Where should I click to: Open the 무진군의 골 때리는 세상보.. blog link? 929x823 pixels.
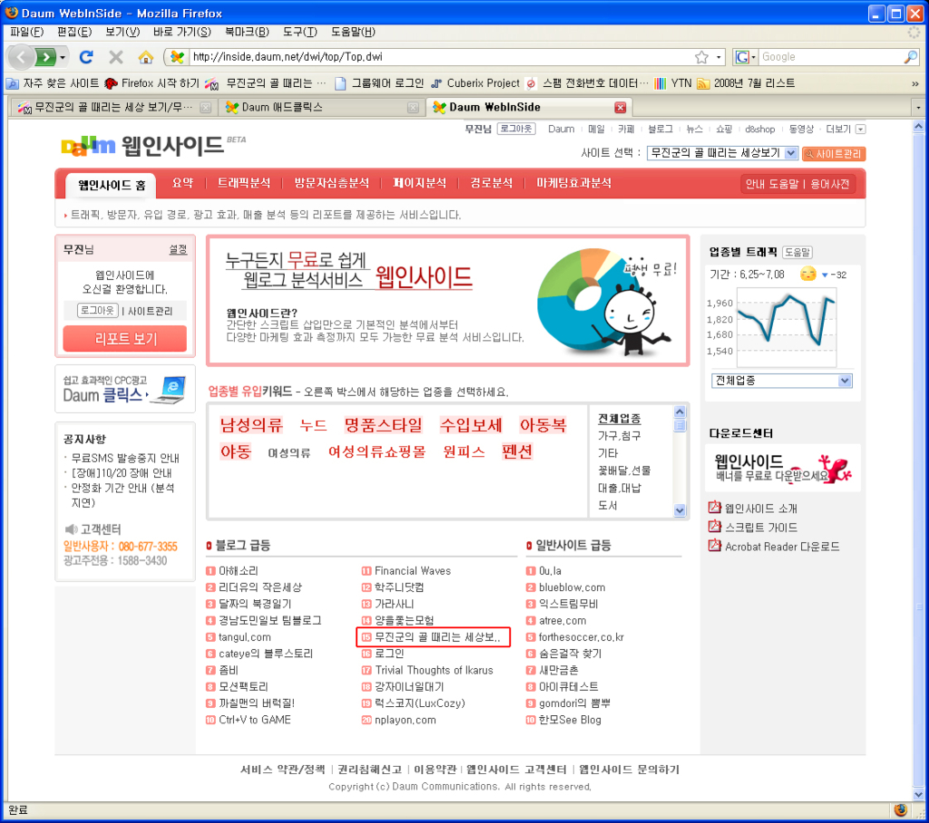[438, 637]
